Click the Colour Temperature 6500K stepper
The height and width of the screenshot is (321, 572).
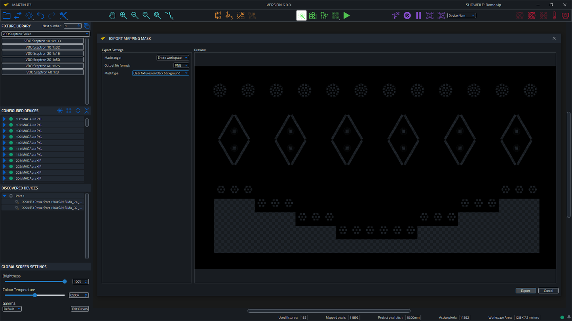pyautogui.click(x=79, y=295)
